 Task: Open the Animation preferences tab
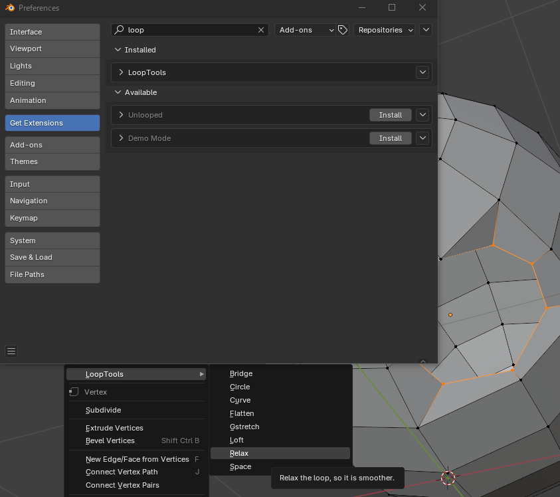(x=52, y=100)
